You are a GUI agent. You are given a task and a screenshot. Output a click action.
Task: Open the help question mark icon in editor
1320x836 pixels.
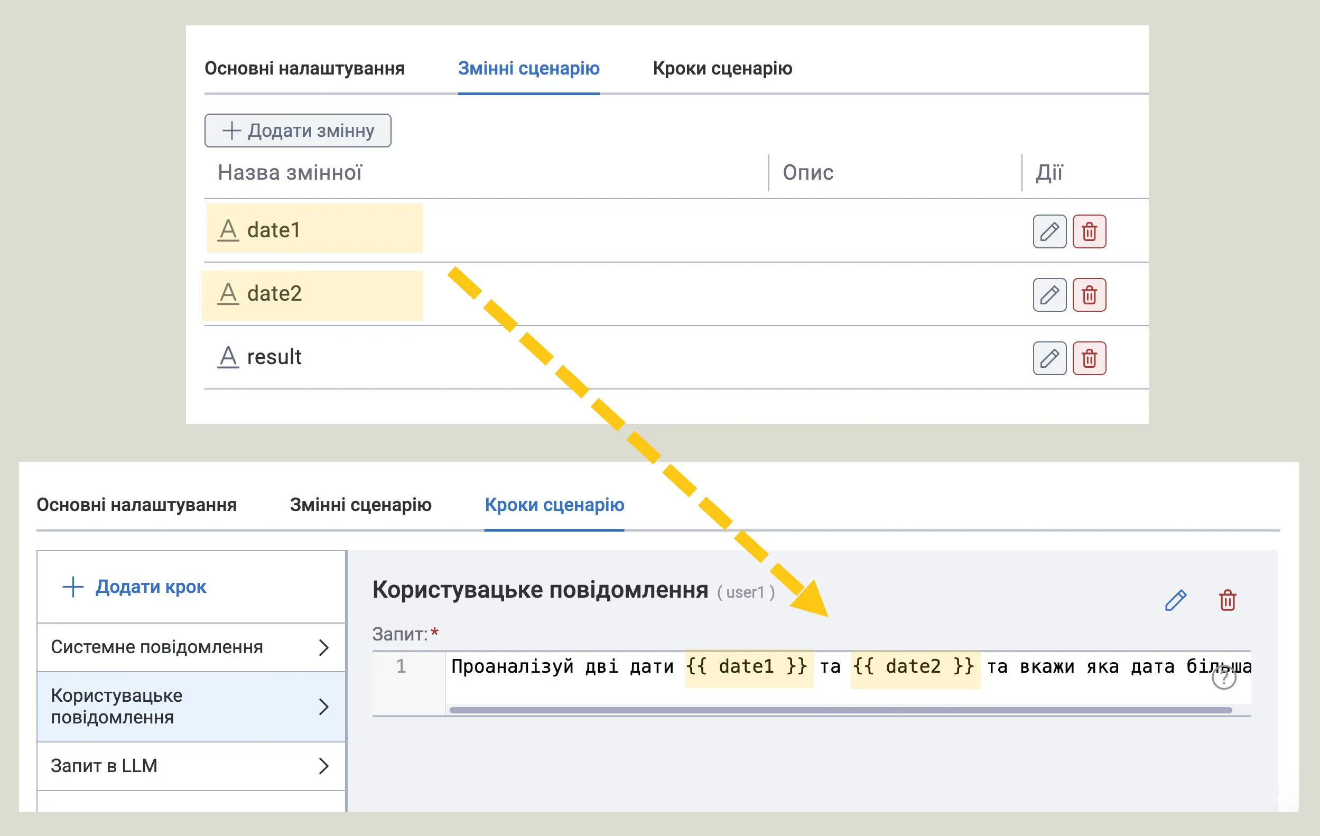coord(1223,678)
